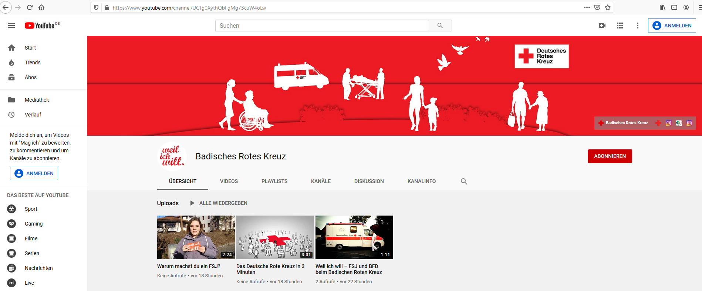Viewport: 702px width, 291px height.
Task: Open the 3:01 Deutsche Rote Kreuz video thumbnail
Action: coord(275,237)
